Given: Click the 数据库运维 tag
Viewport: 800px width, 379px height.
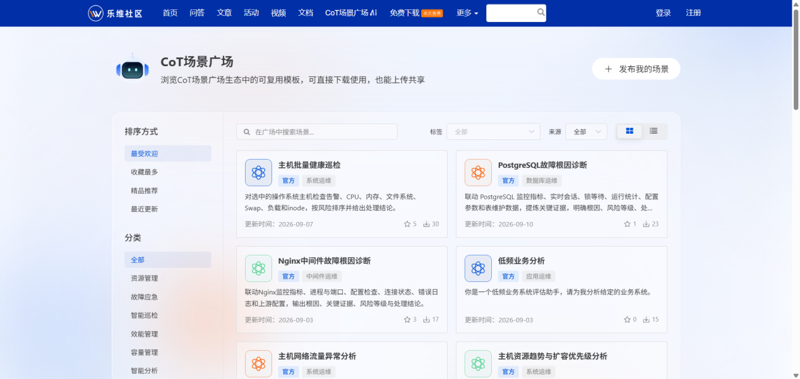Looking at the screenshot, I should pos(541,180).
